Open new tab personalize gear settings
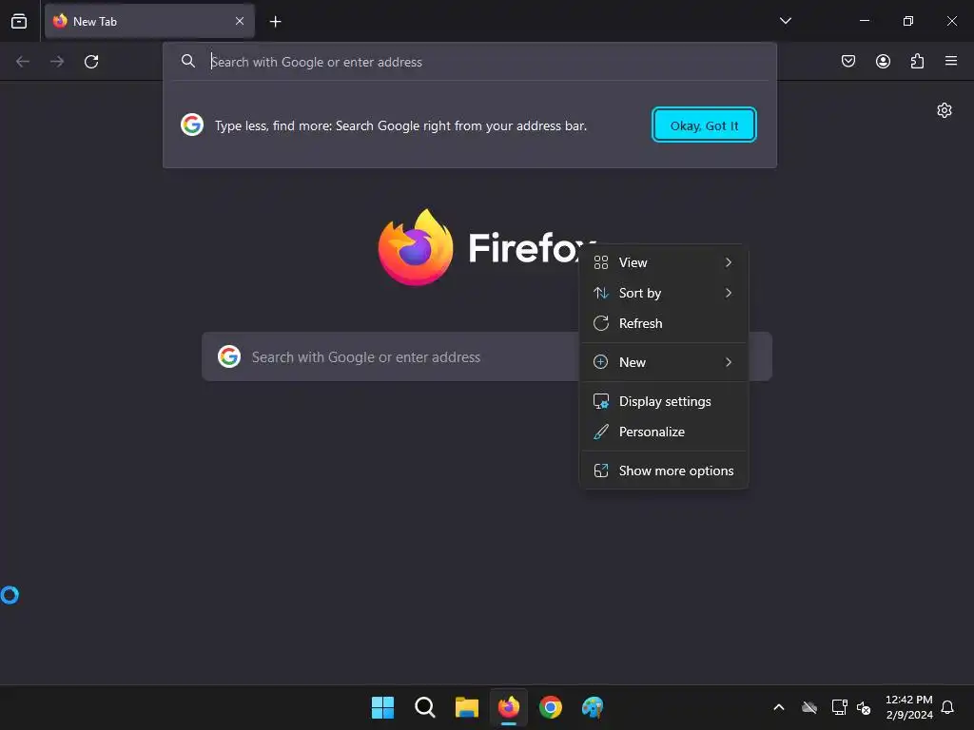 pyautogui.click(x=945, y=110)
